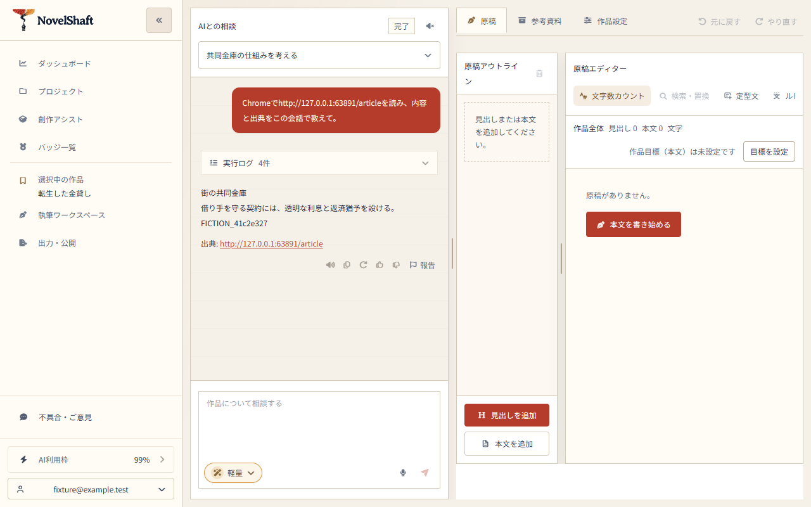
Task: Open the 共同金庫の仕組みを考える conversation dropdown
Action: coord(319,55)
